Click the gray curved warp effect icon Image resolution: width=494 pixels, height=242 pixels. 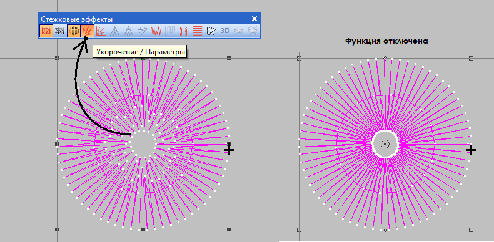click(x=239, y=31)
